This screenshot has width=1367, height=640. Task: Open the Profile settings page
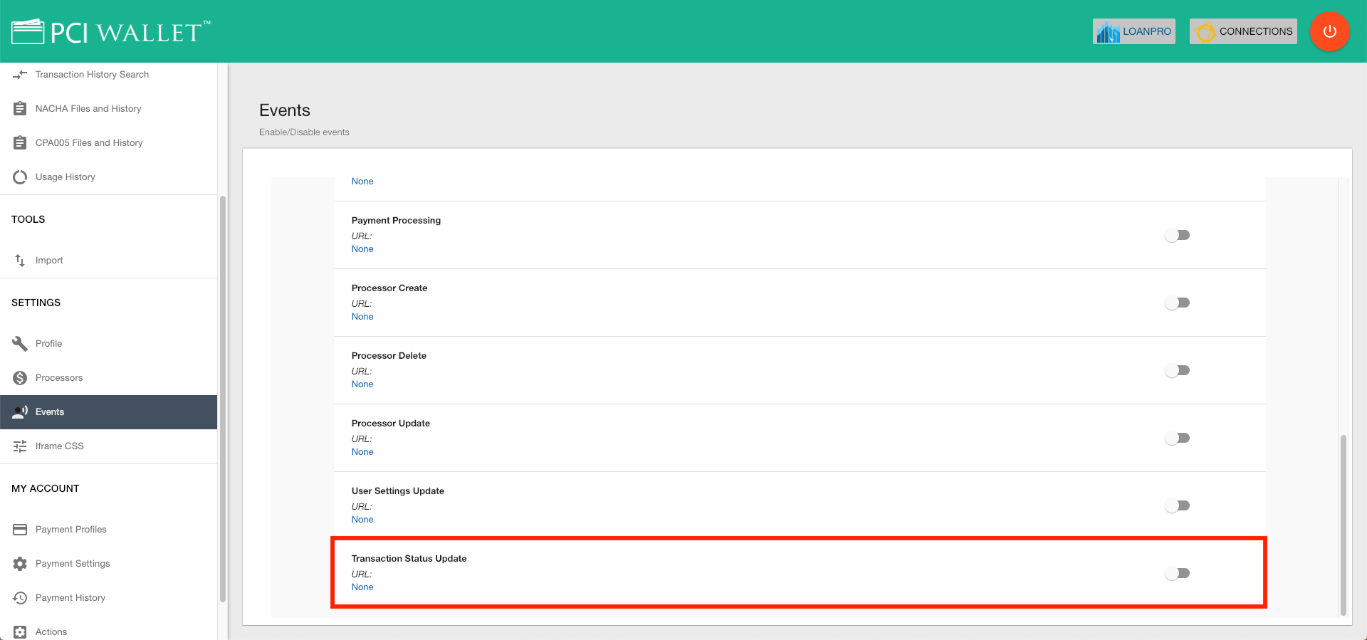108,343
